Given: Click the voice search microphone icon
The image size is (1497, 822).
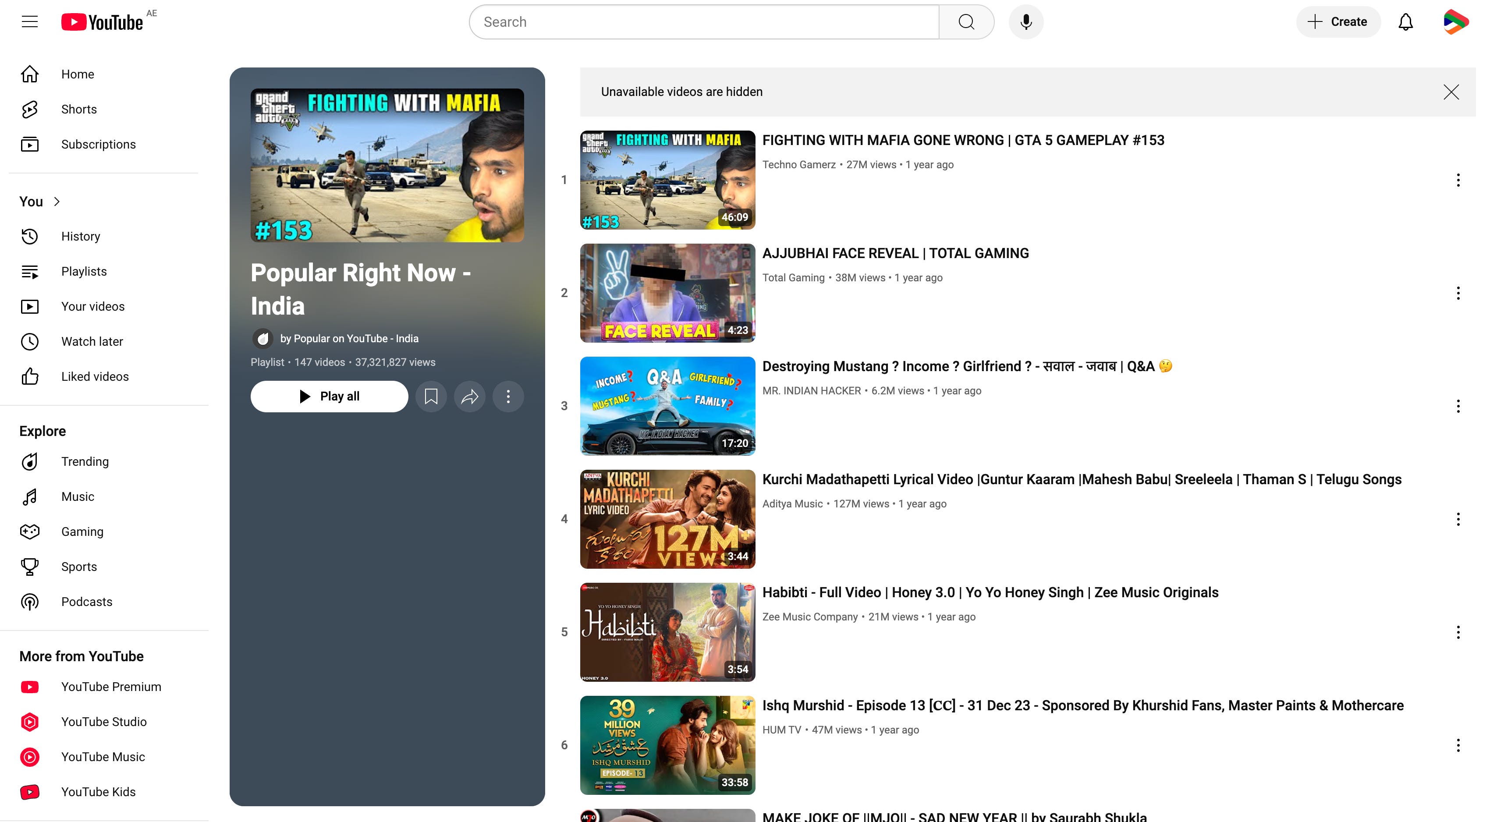Looking at the screenshot, I should (x=1026, y=22).
